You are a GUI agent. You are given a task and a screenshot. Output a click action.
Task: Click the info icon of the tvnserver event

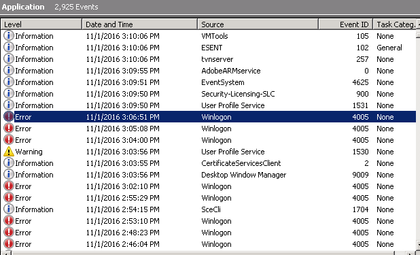coord(9,58)
